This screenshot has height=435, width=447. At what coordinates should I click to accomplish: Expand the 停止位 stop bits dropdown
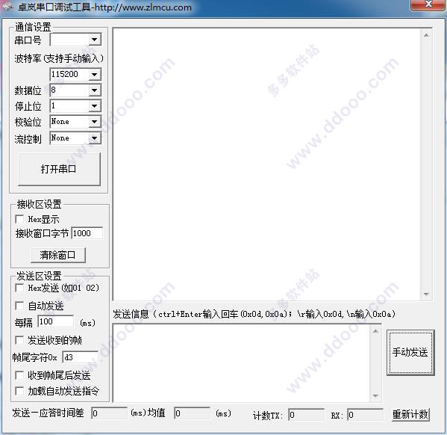click(x=94, y=106)
